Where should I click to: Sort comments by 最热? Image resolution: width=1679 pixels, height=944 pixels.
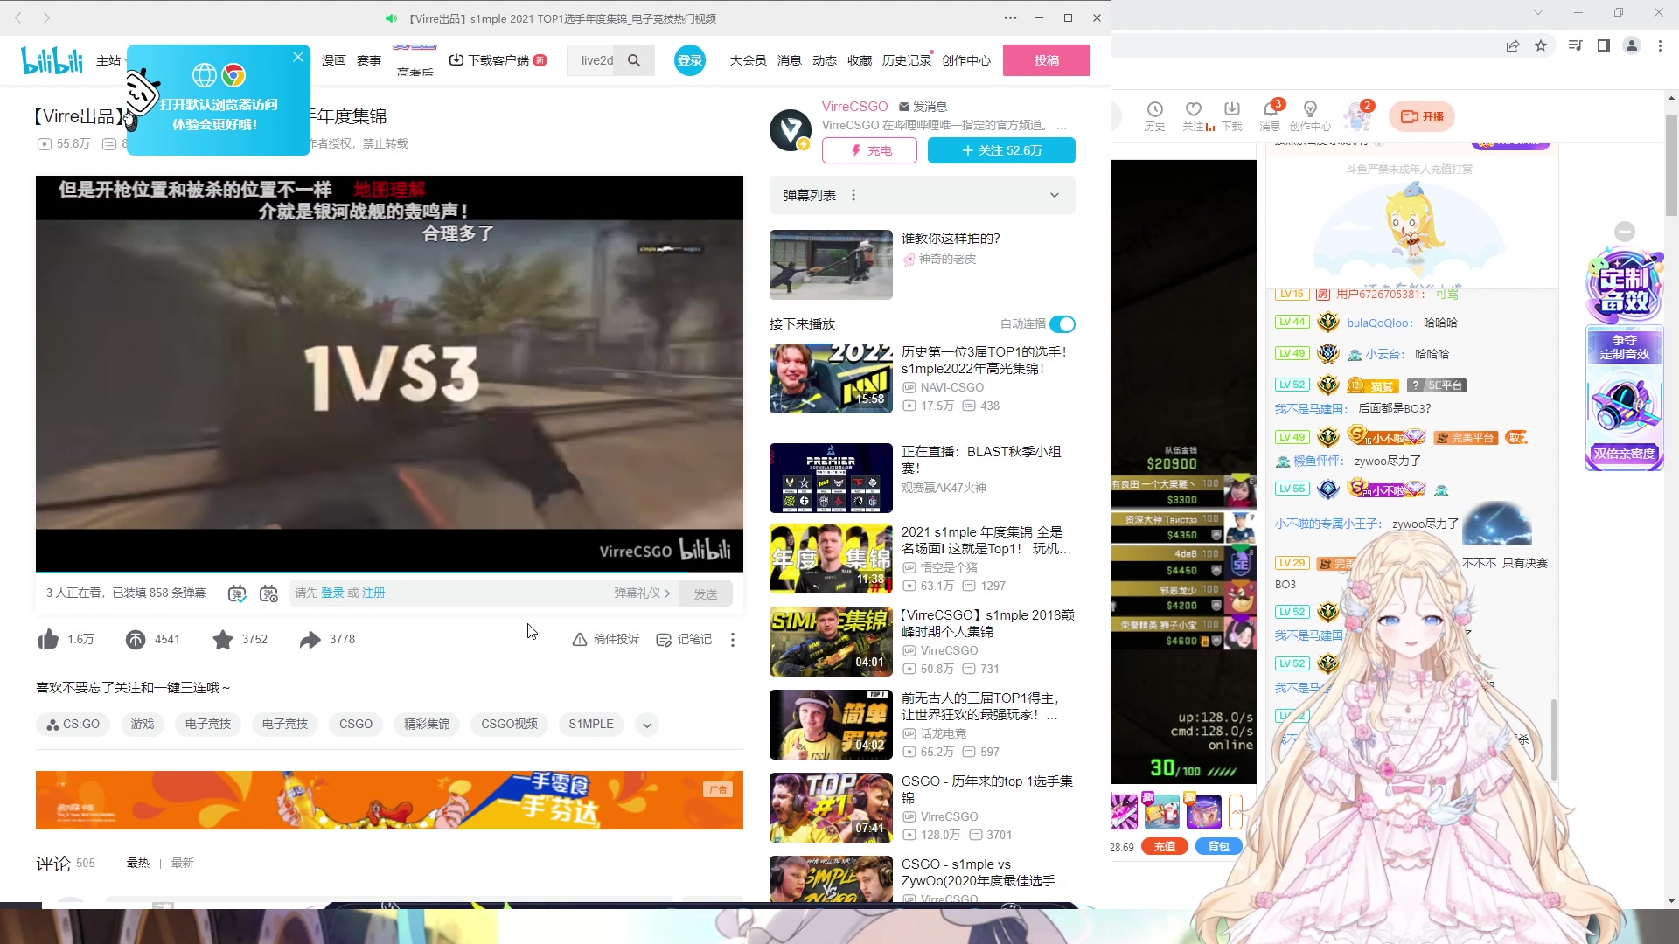coord(138,864)
